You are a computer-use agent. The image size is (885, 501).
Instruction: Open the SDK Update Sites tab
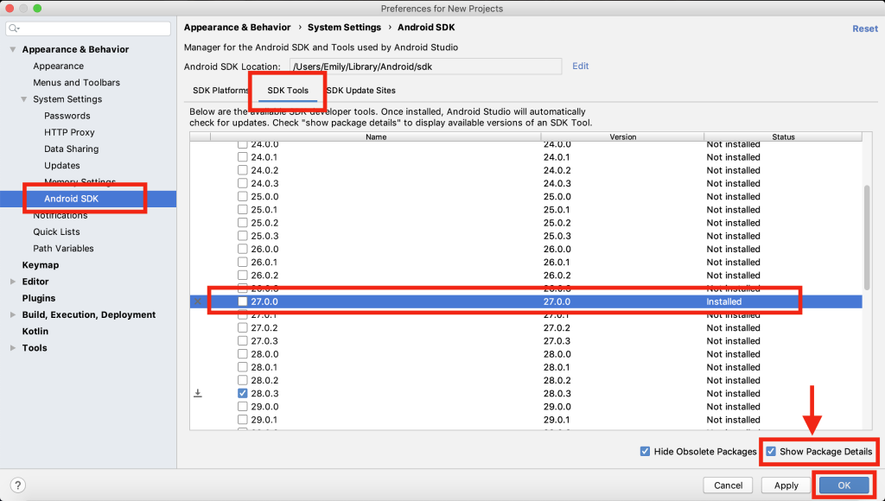(361, 91)
